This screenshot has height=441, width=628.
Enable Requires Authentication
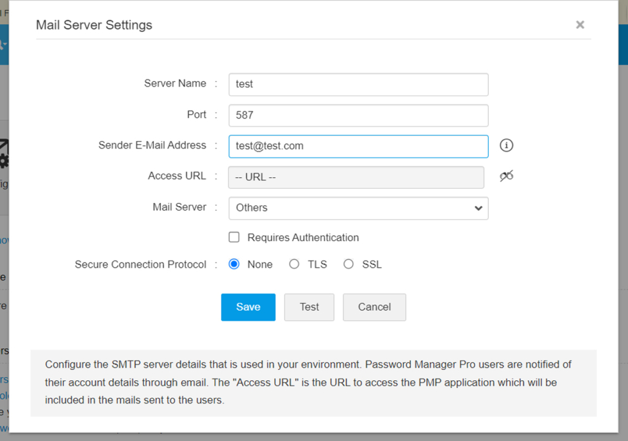pyautogui.click(x=234, y=237)
